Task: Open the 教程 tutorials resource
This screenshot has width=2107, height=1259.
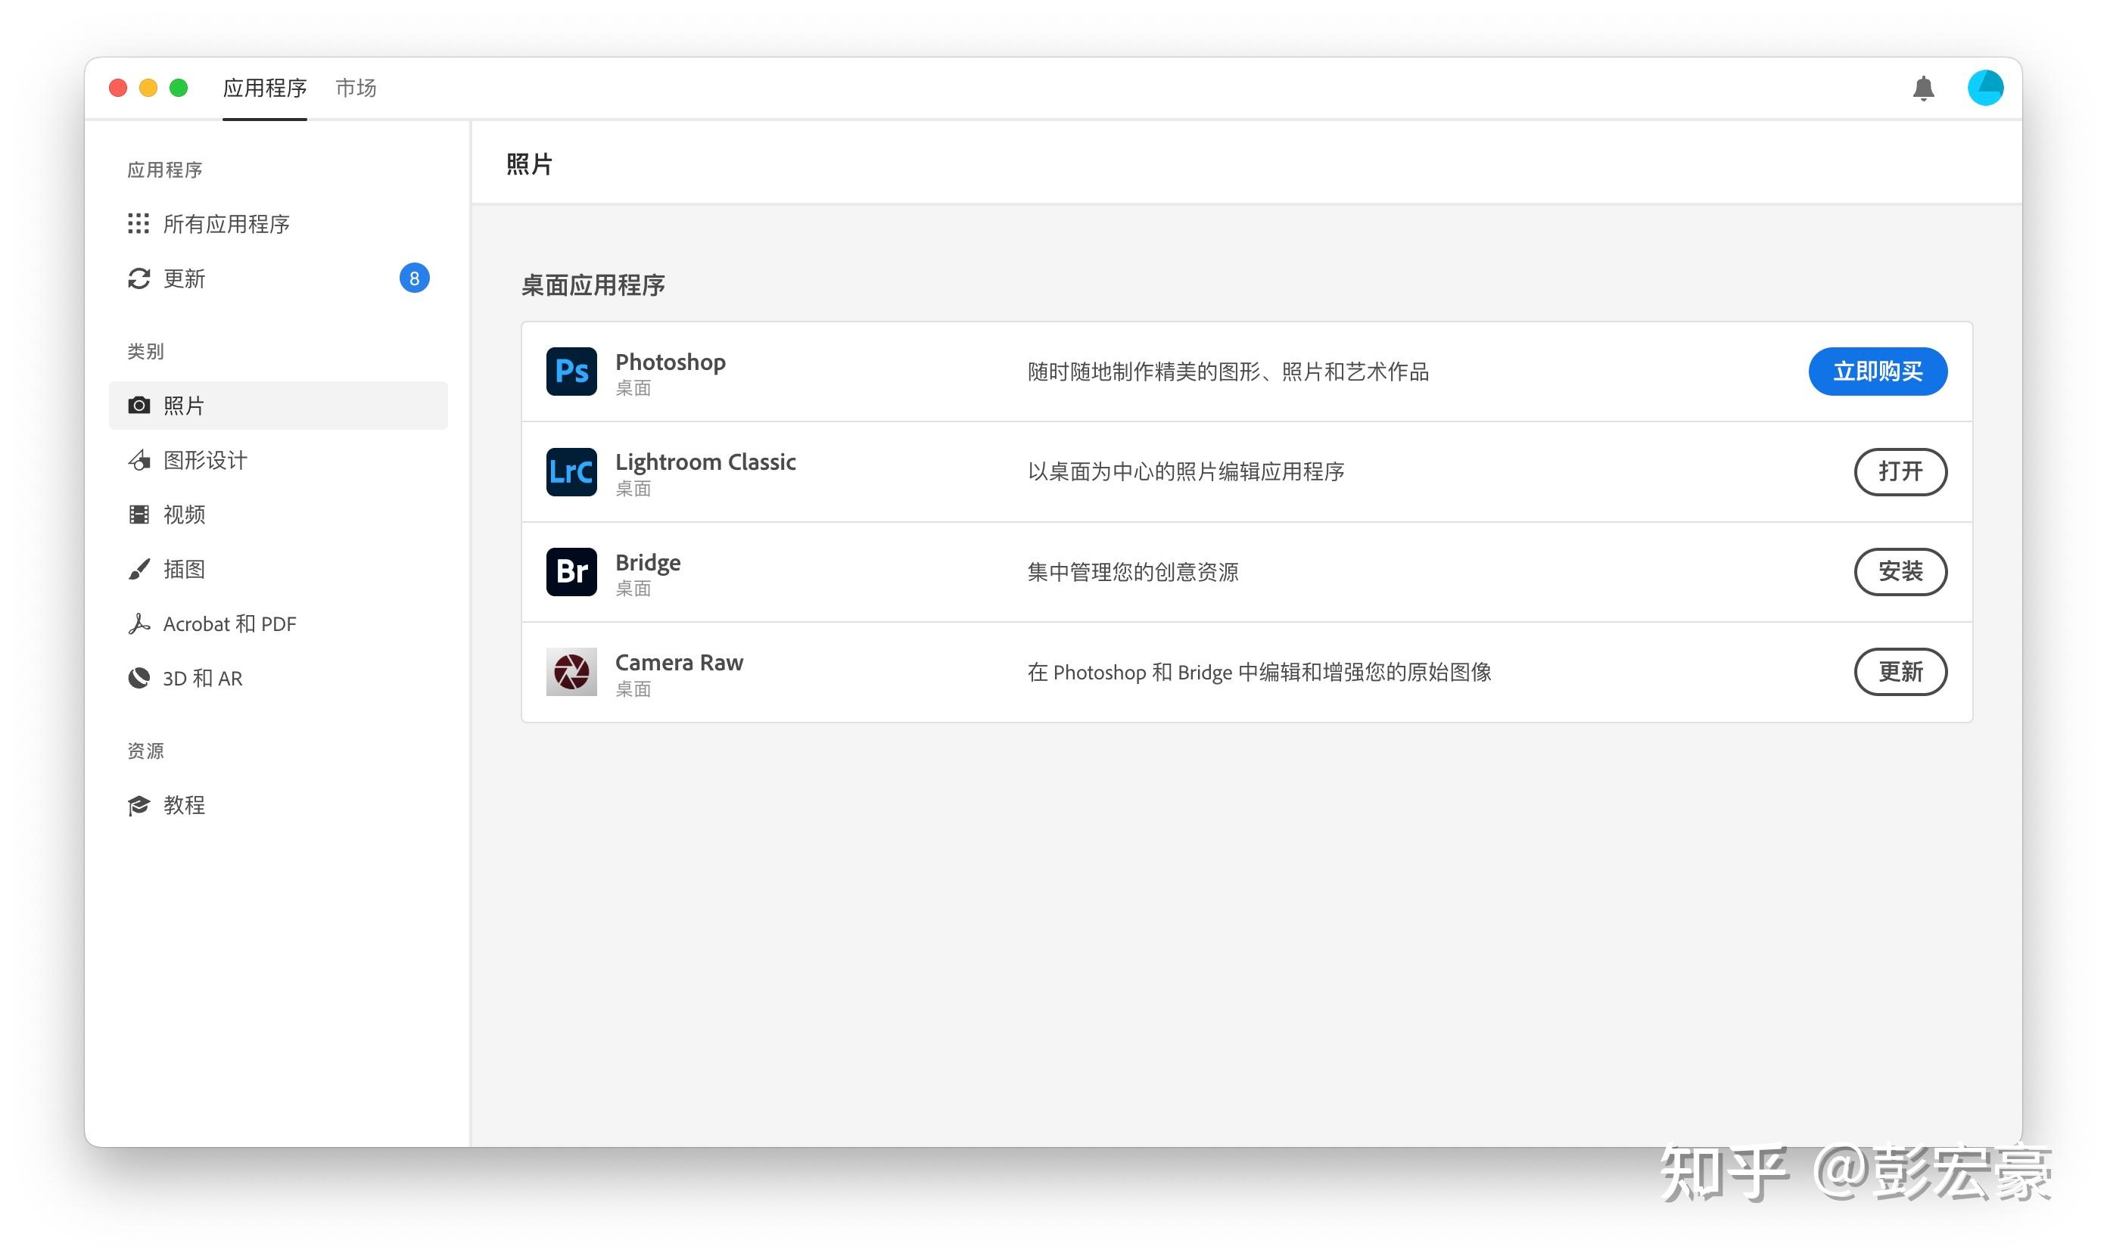Action: tap(184, 805)
